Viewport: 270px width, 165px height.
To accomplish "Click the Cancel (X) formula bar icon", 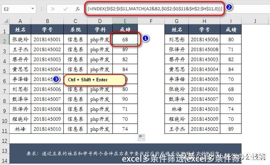I will pyautogui.click(x=53, y=9).
